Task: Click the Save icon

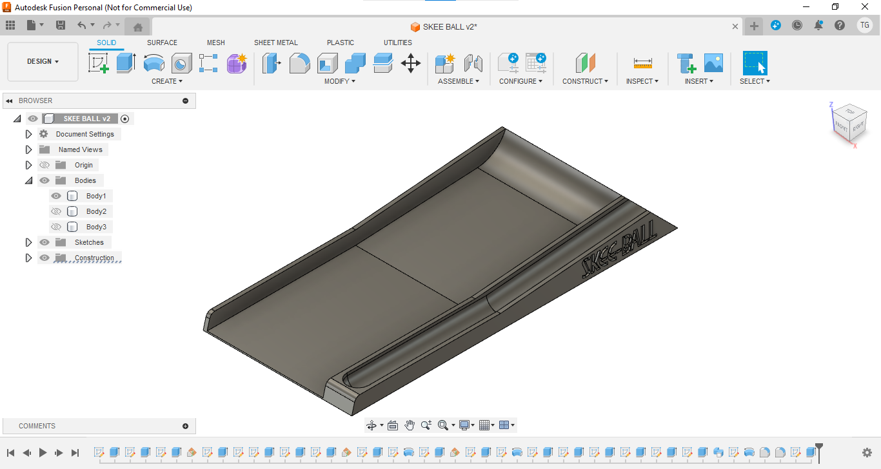Action: [61, 25]
